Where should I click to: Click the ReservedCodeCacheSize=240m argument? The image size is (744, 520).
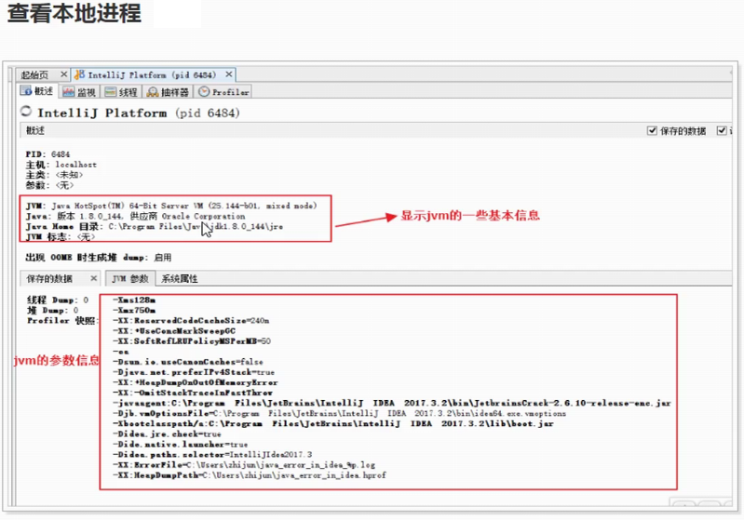[x=191, y=321]
